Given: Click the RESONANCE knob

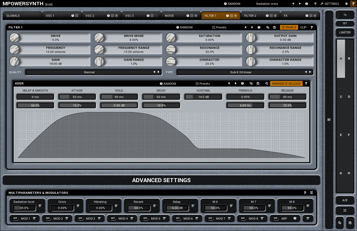Looking at the screenshot, I should 171,50.
